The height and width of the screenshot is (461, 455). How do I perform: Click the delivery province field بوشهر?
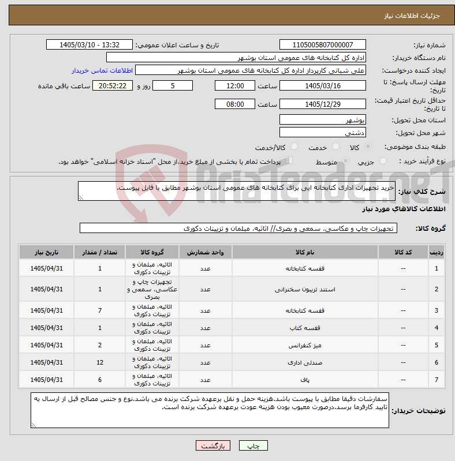[x=323, y=119]
